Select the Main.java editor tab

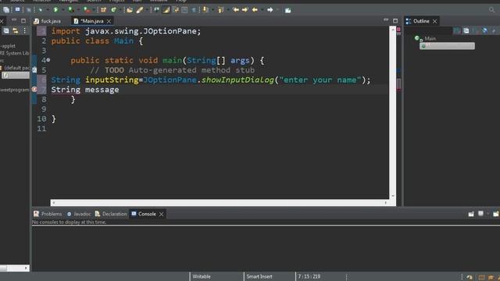(x=88, y=21)
